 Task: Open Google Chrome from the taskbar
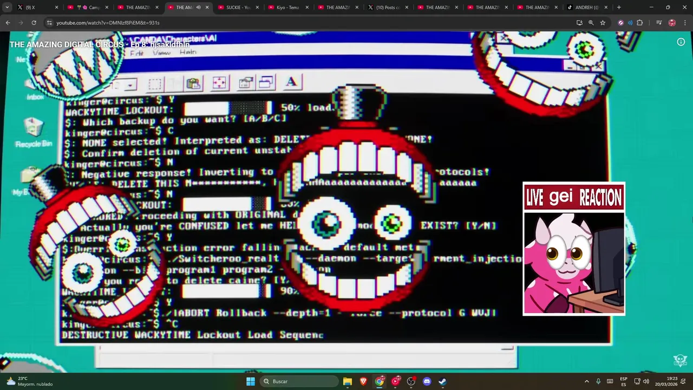380,381
